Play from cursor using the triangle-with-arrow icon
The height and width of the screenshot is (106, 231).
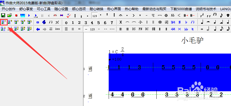(x=36, y=16)
